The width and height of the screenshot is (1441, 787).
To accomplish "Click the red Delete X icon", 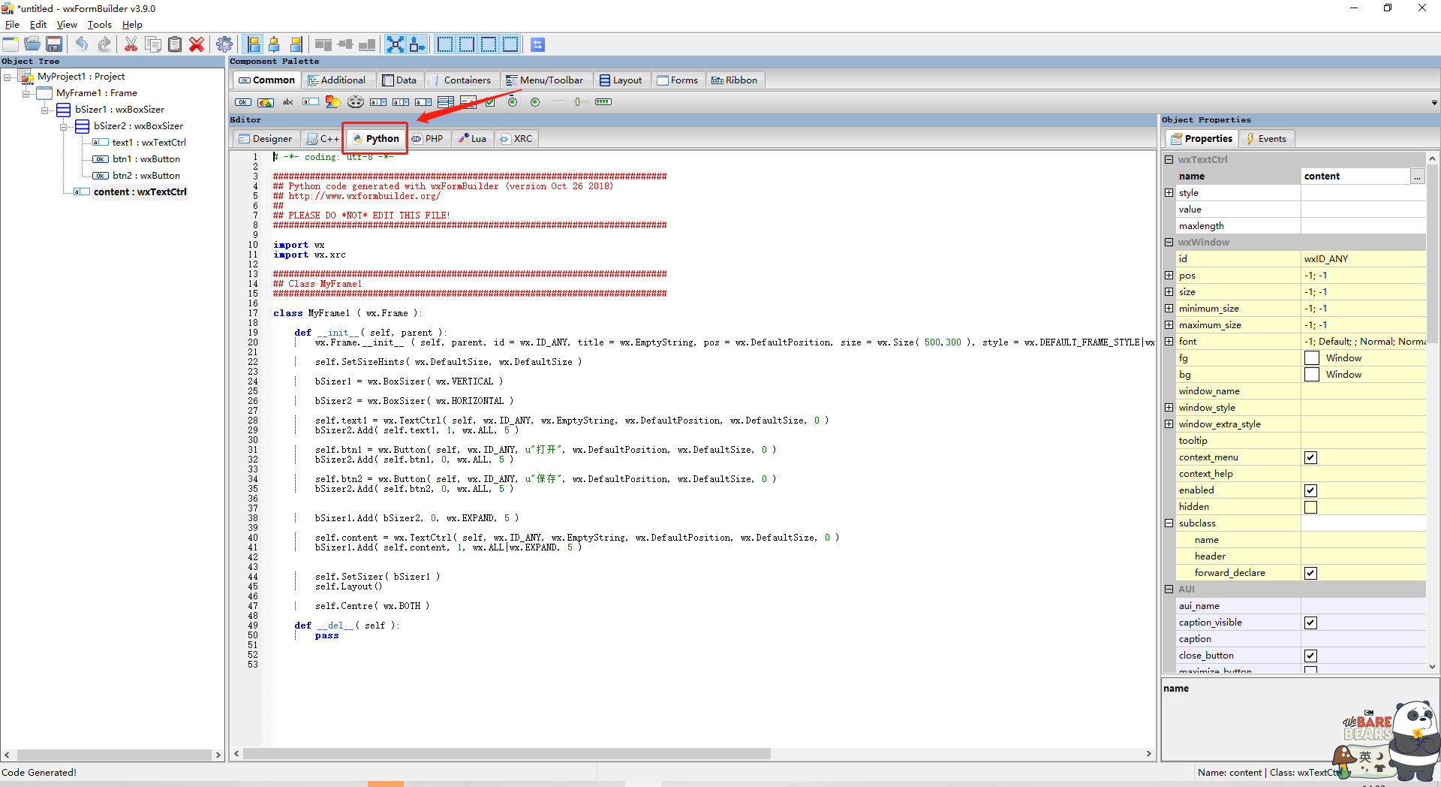I will [197, 44].
